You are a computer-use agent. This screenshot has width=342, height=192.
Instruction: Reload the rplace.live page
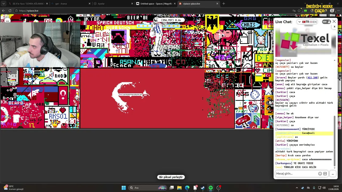click(x=10, y=11)
